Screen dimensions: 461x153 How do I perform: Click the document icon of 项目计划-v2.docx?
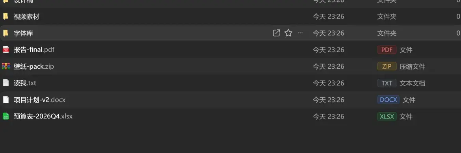coord(6,100)
